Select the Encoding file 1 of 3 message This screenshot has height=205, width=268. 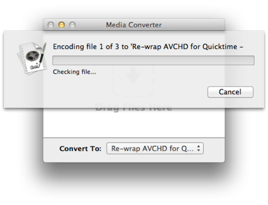tap(148, 46)
